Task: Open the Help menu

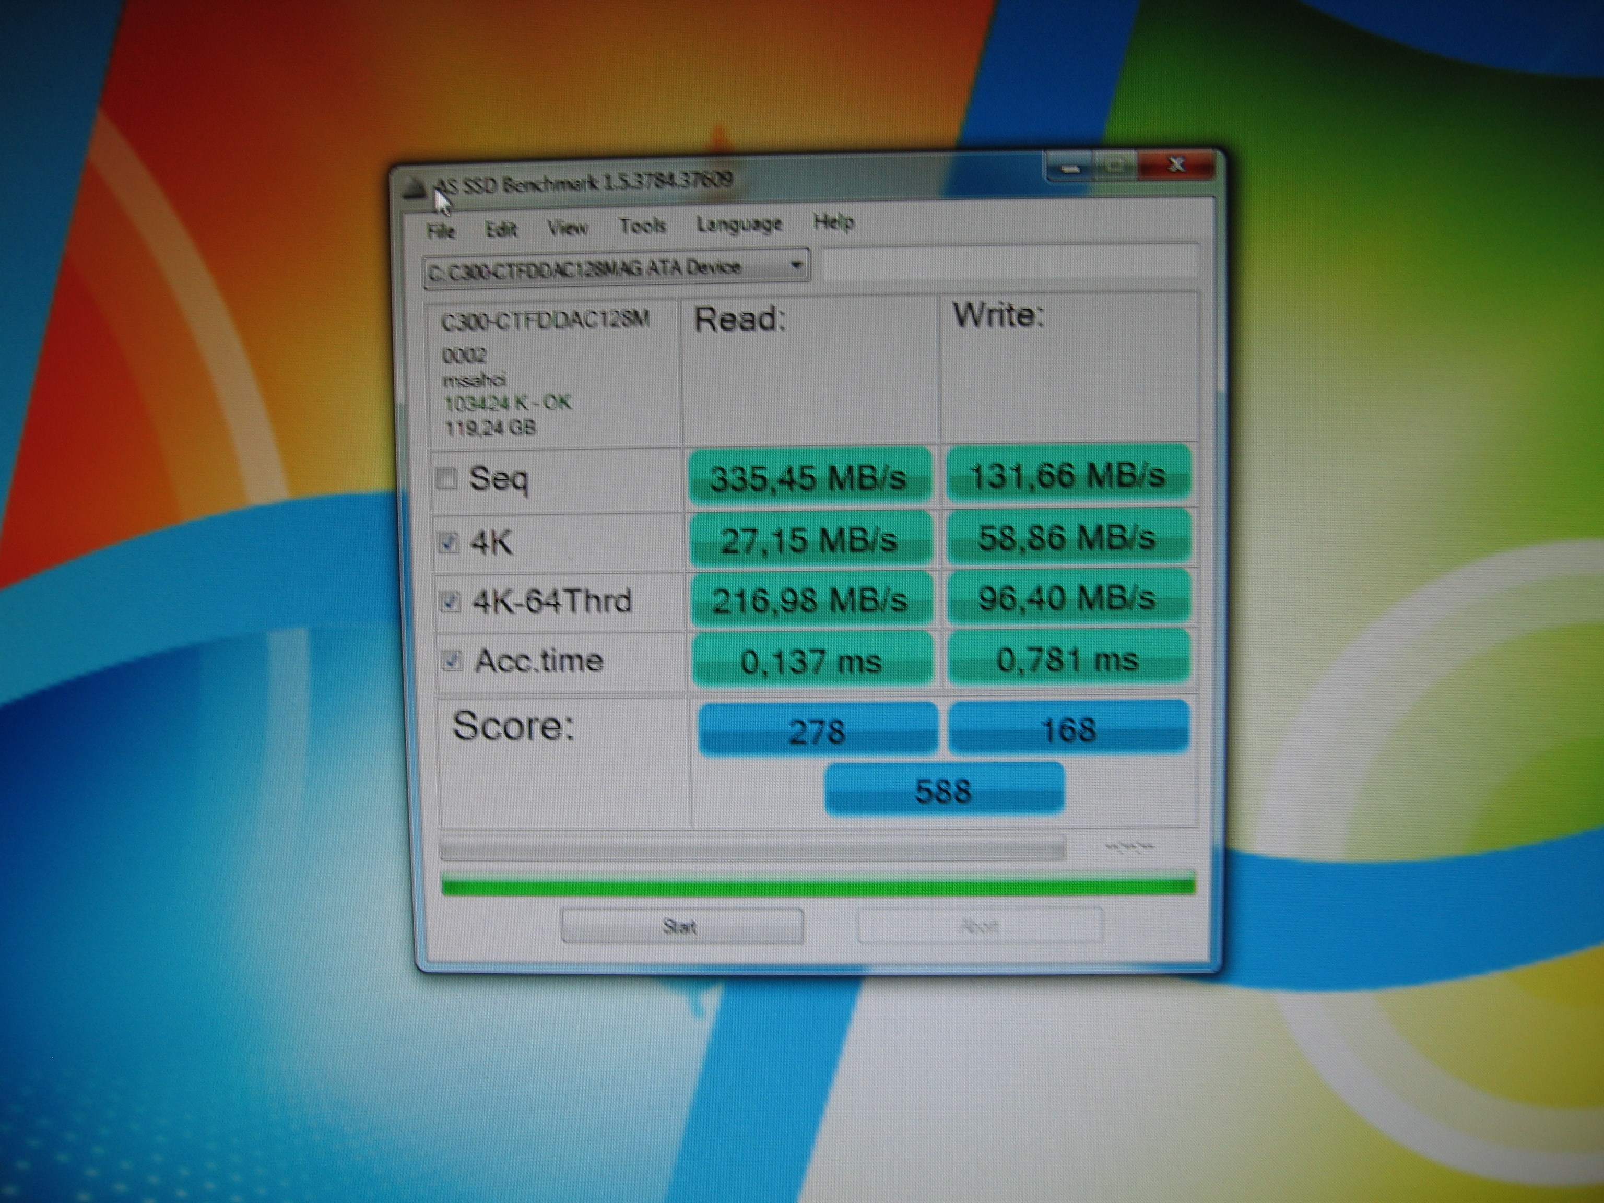Action: coord(833,221)
